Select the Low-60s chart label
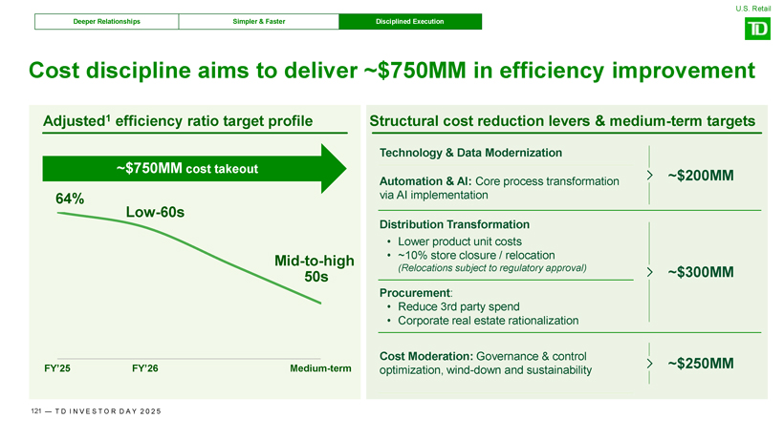This screenshot has height=440, width=784. (155, 211)
